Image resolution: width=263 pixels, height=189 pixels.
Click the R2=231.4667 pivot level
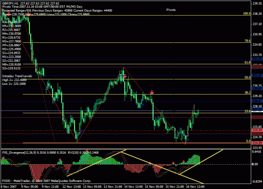pyautogui.click(x=11, y=30)
